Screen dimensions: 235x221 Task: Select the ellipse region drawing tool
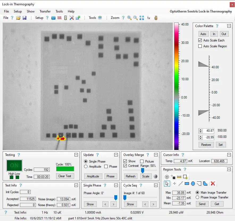(x=193, y=184)
